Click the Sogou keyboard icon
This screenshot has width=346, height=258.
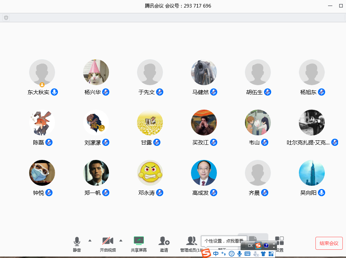coord(247,254)
